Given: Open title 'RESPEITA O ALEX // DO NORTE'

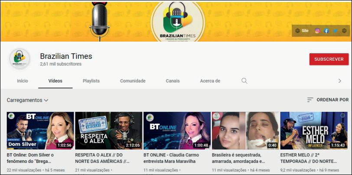Looking at the screenshot, I should pyautogui.click(x=102, y=158).
